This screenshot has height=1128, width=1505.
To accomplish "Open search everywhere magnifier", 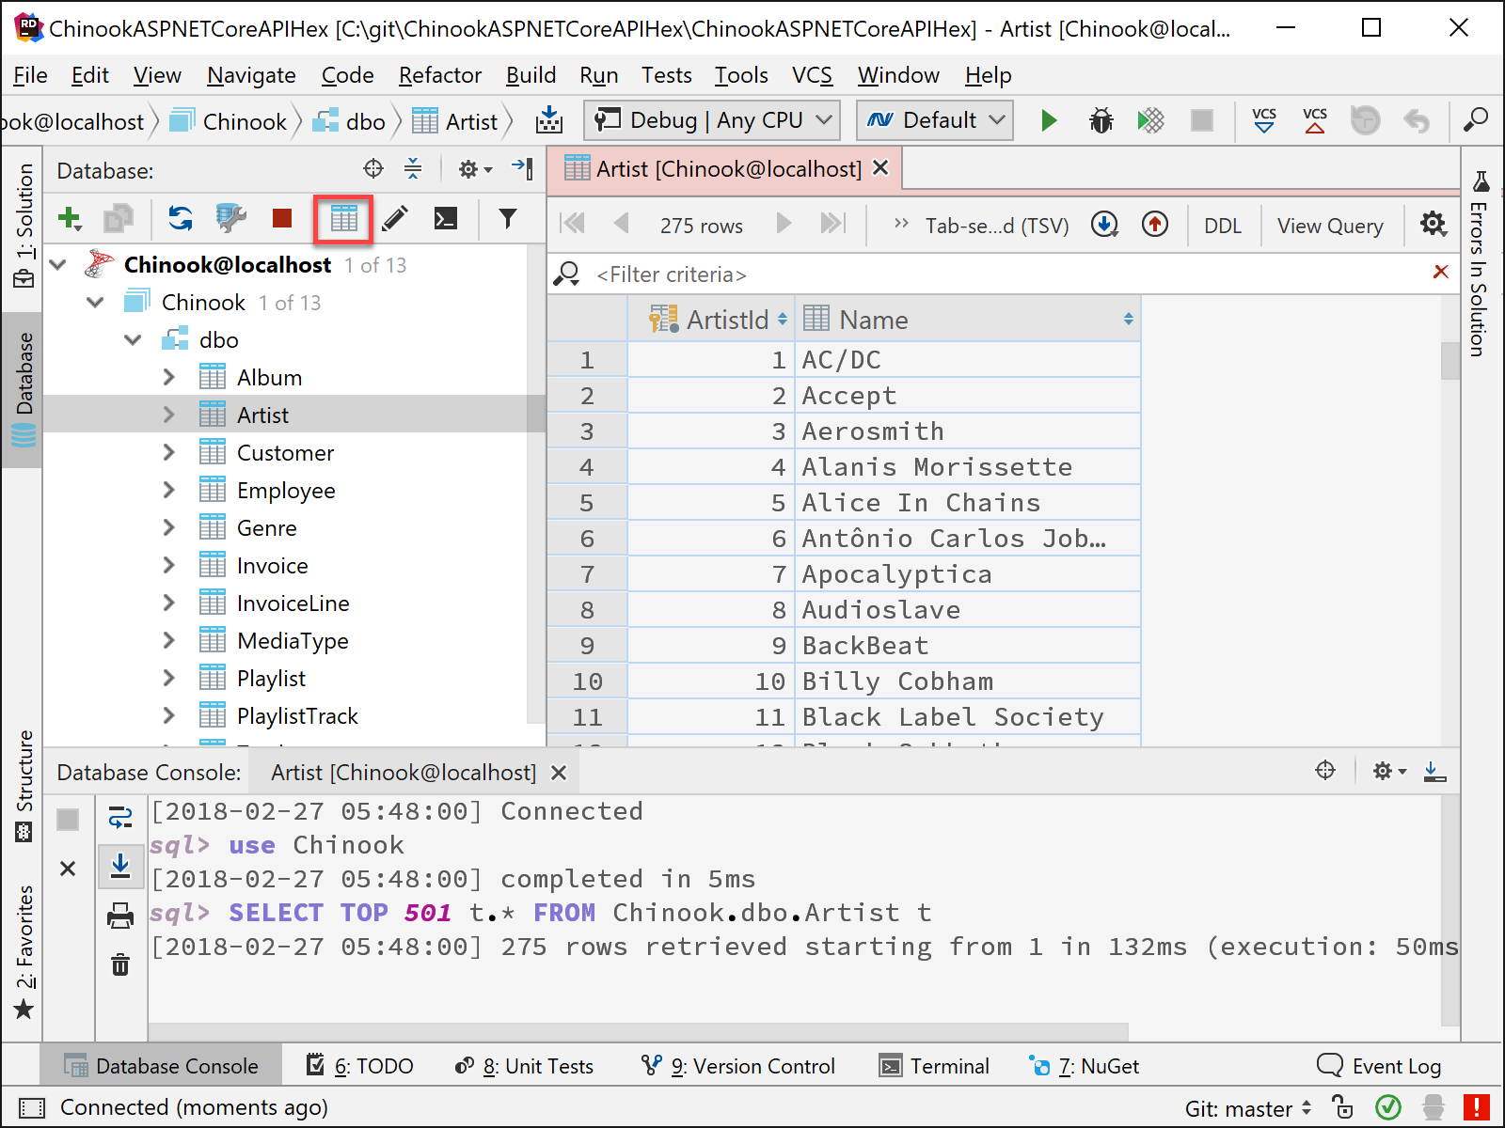I will (1476, 120).
